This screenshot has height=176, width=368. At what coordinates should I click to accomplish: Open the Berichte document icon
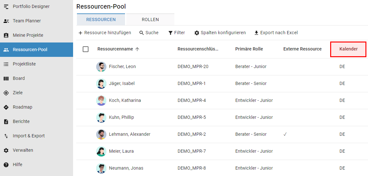tap(6, 122)
